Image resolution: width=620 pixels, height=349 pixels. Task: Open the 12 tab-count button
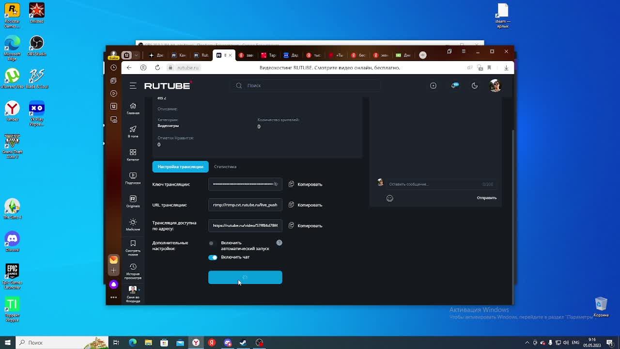pyautogui.click(x=126, y=55)
